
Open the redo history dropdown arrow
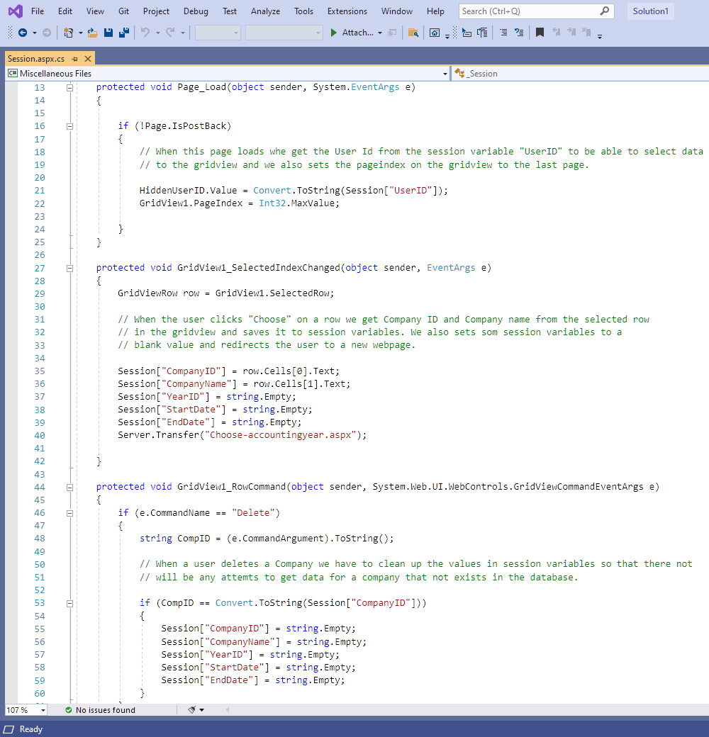point(182,33)
